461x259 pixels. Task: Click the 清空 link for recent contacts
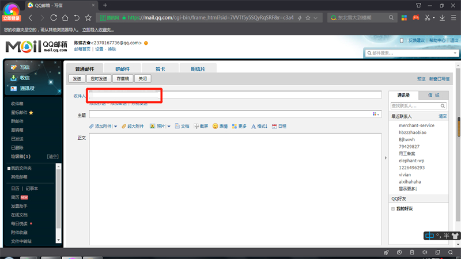point(443,116)
